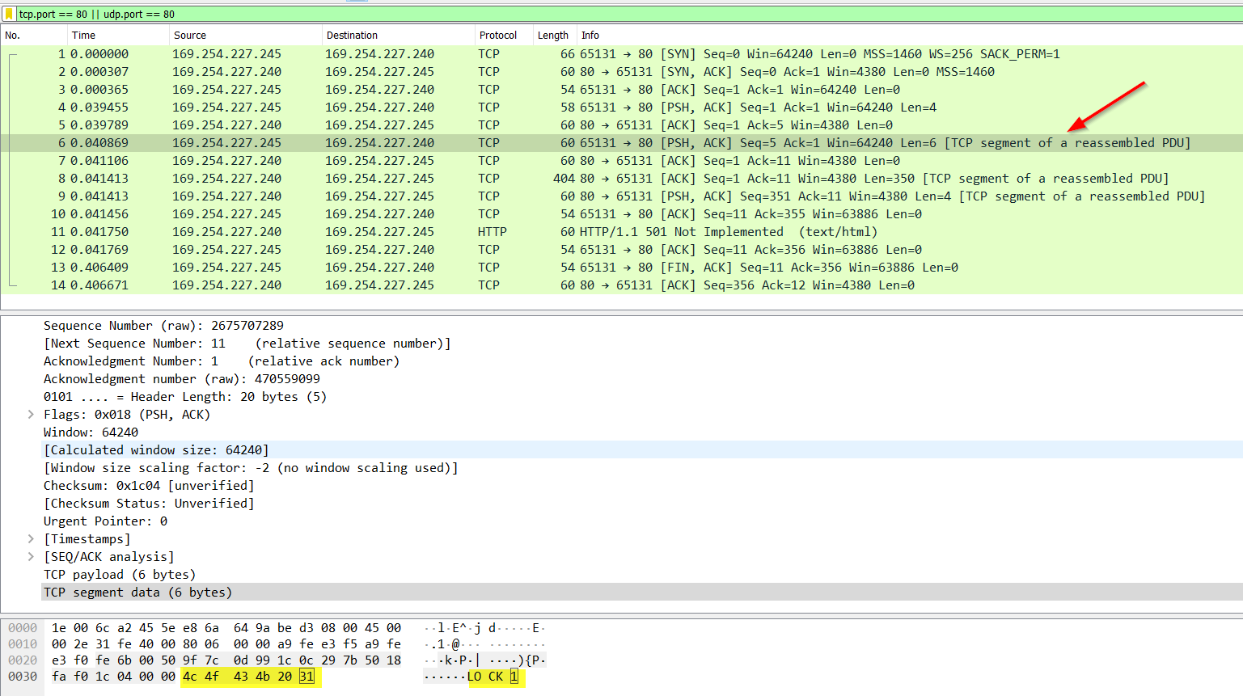Select packet 9 with Seq=351
The height and width of the screenshot is (696, 1243).
point(621,196)
